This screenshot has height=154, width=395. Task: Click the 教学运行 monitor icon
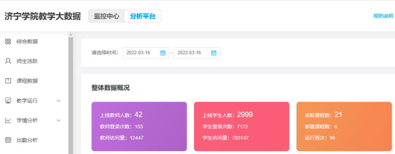8,101
